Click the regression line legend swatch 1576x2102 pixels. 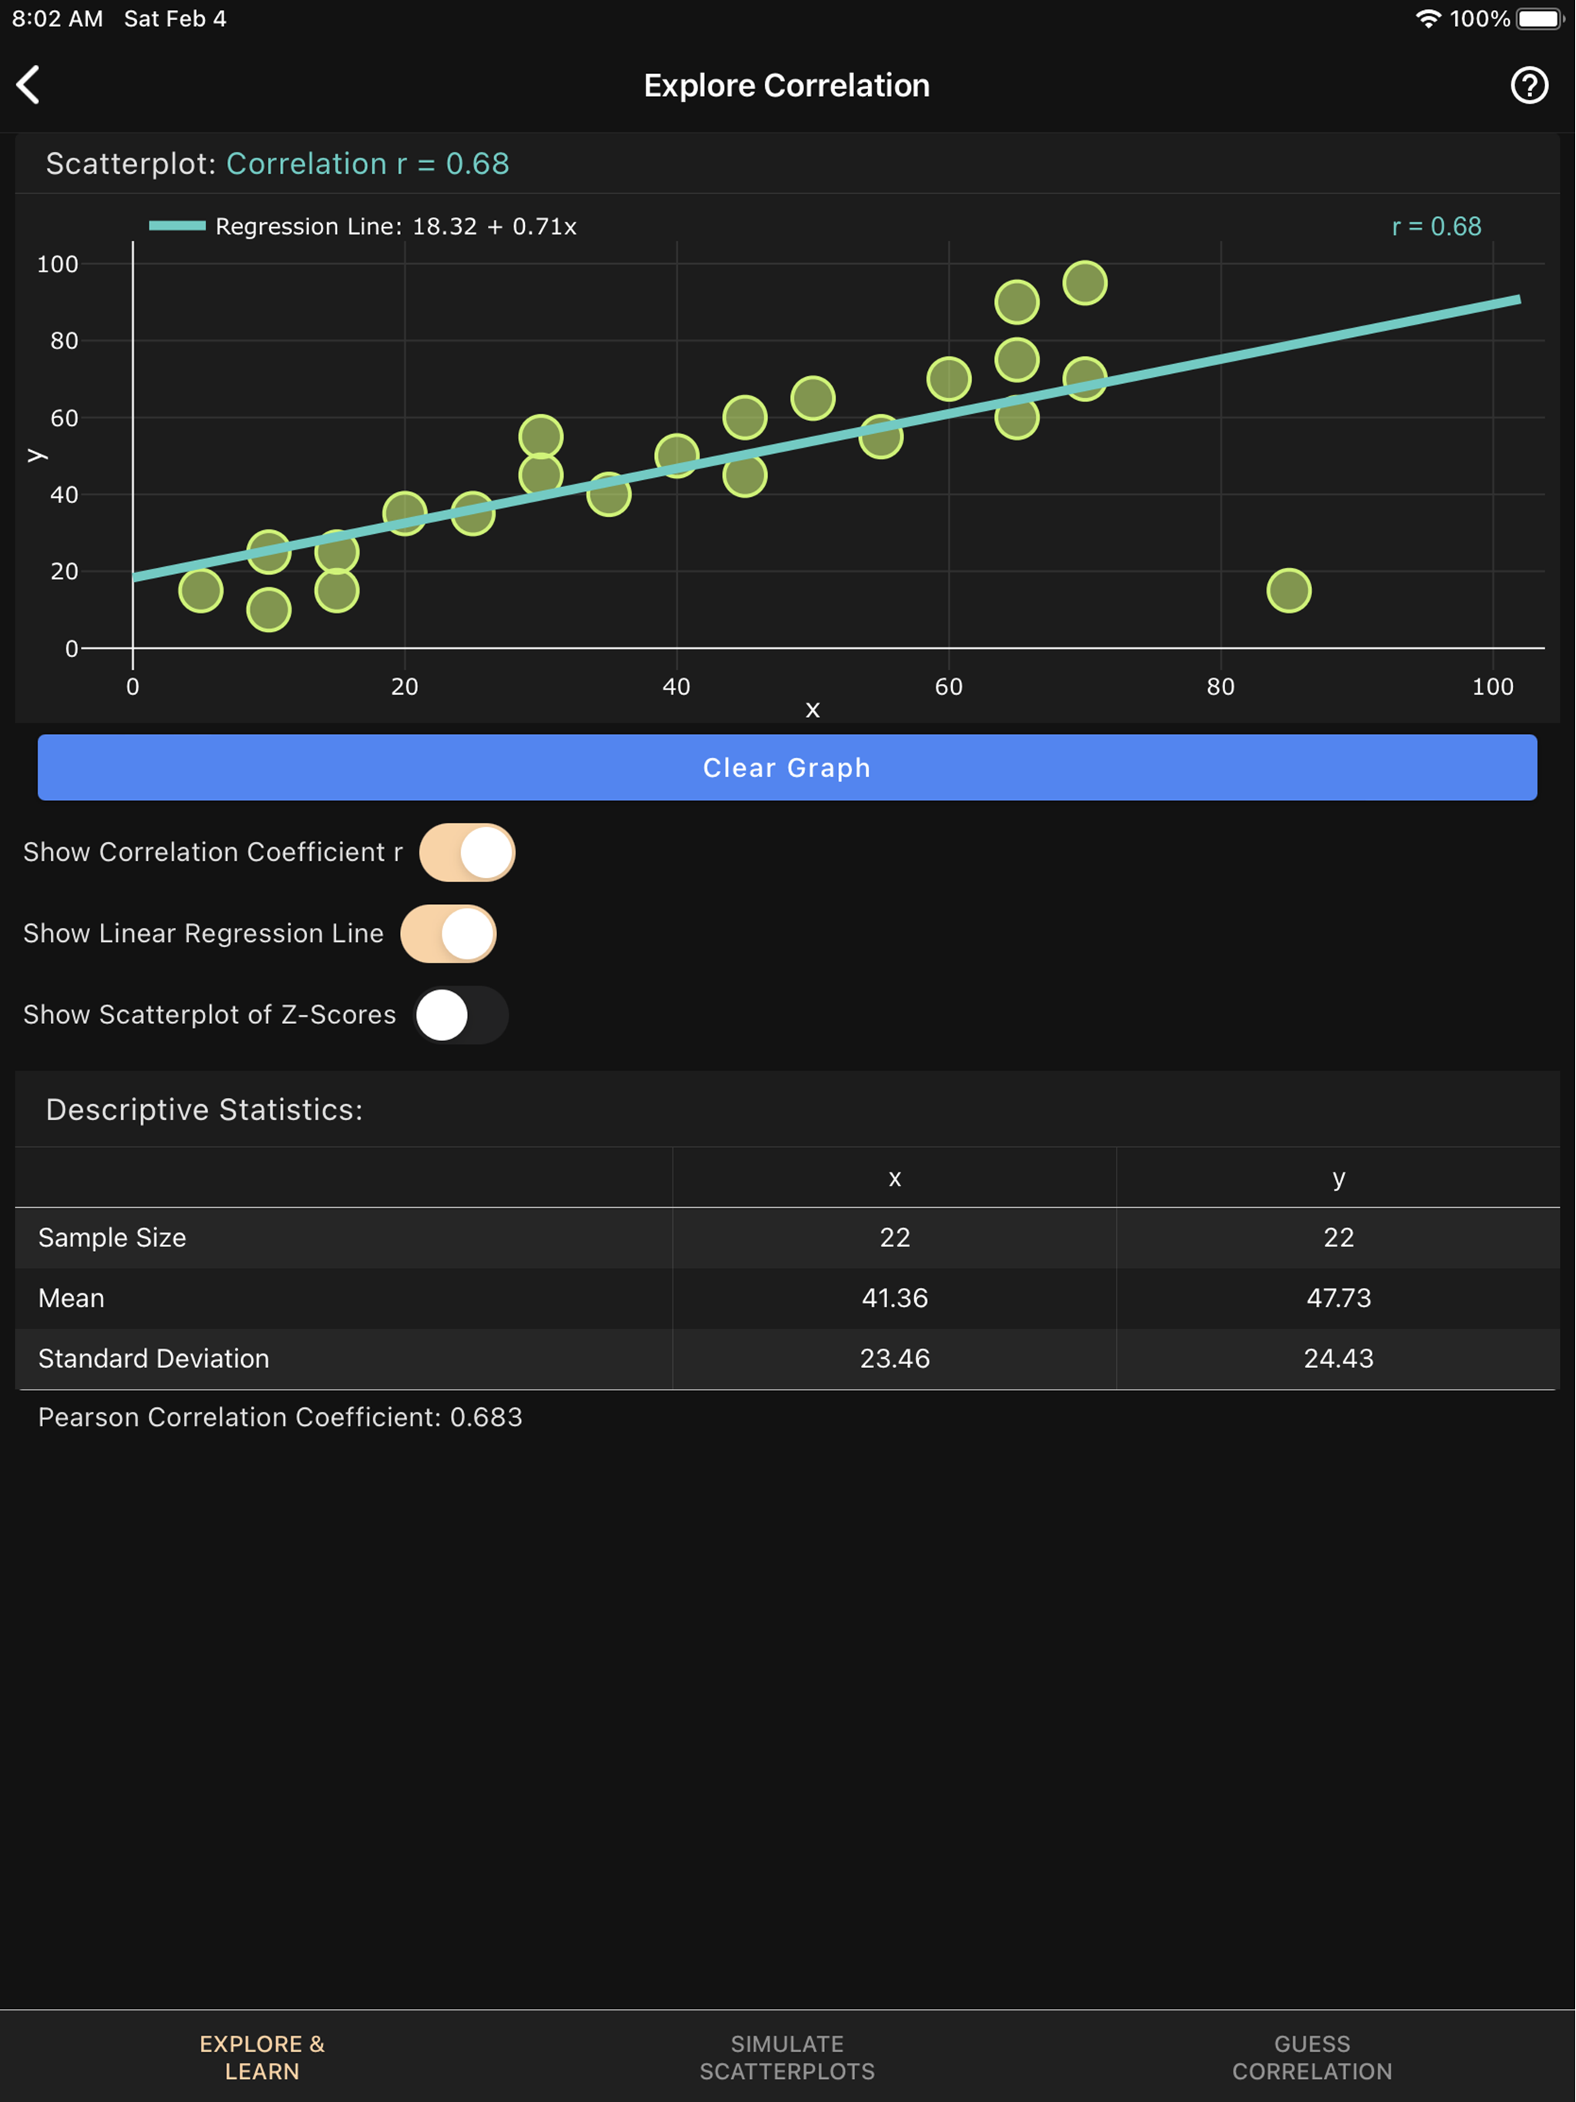tap(177, 226)
